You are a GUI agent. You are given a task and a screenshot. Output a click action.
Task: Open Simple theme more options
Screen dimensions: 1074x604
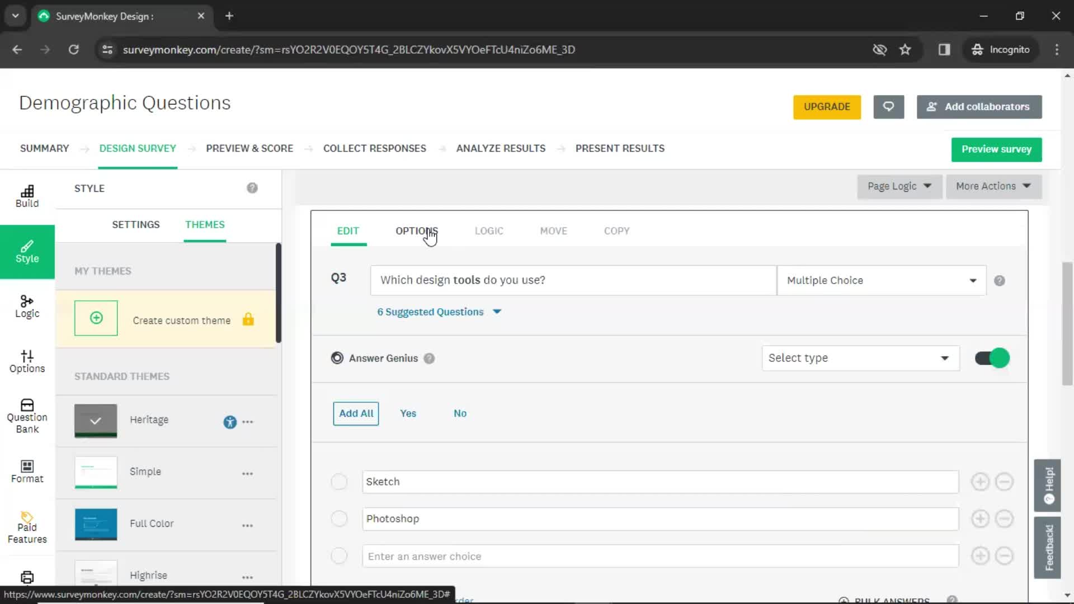point(248,474)
